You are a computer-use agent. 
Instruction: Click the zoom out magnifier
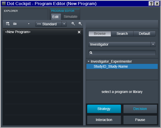80,24
